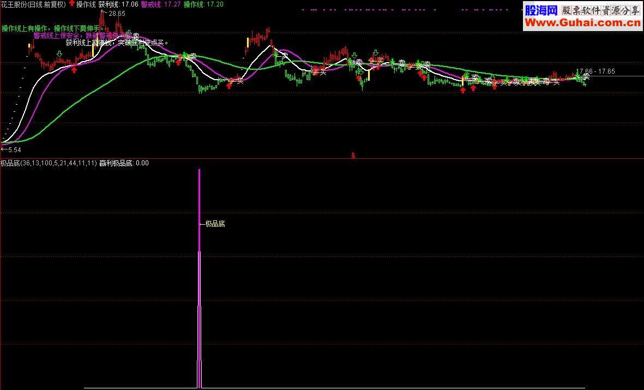
Task: Click the tall magenta 极品底 signal bar
Action: click(200, 278)
